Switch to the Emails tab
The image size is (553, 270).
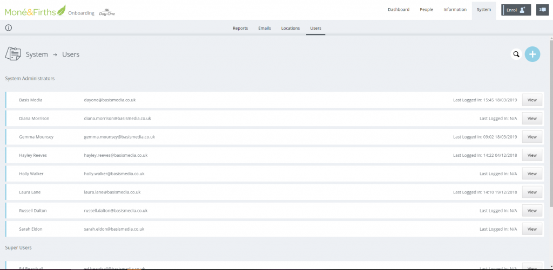(x=265, y=28)
